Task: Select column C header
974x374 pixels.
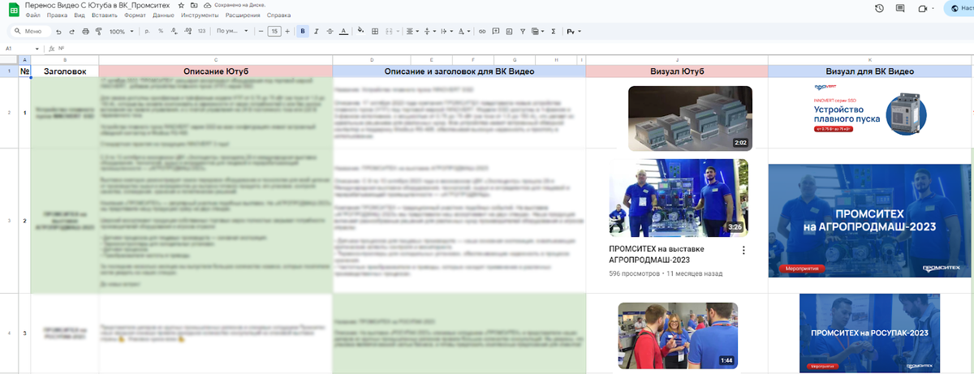Action: point(215,60)
